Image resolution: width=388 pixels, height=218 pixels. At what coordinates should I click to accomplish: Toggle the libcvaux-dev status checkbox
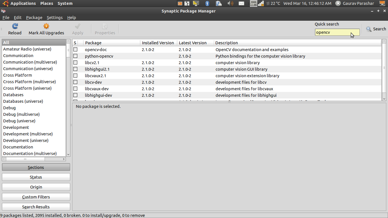(x=75, y=89)
